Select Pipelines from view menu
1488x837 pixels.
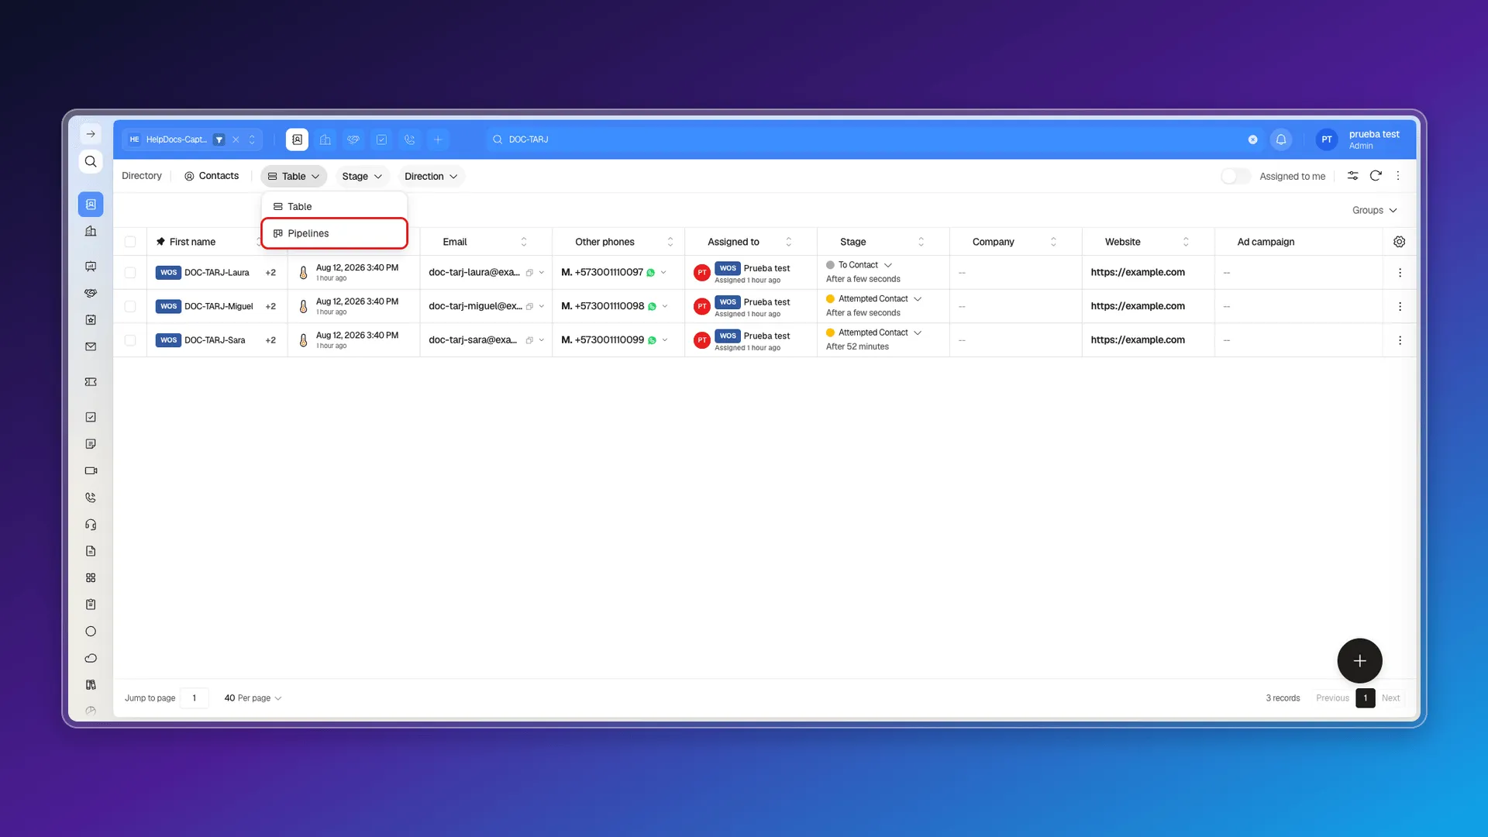click(335, 233)
